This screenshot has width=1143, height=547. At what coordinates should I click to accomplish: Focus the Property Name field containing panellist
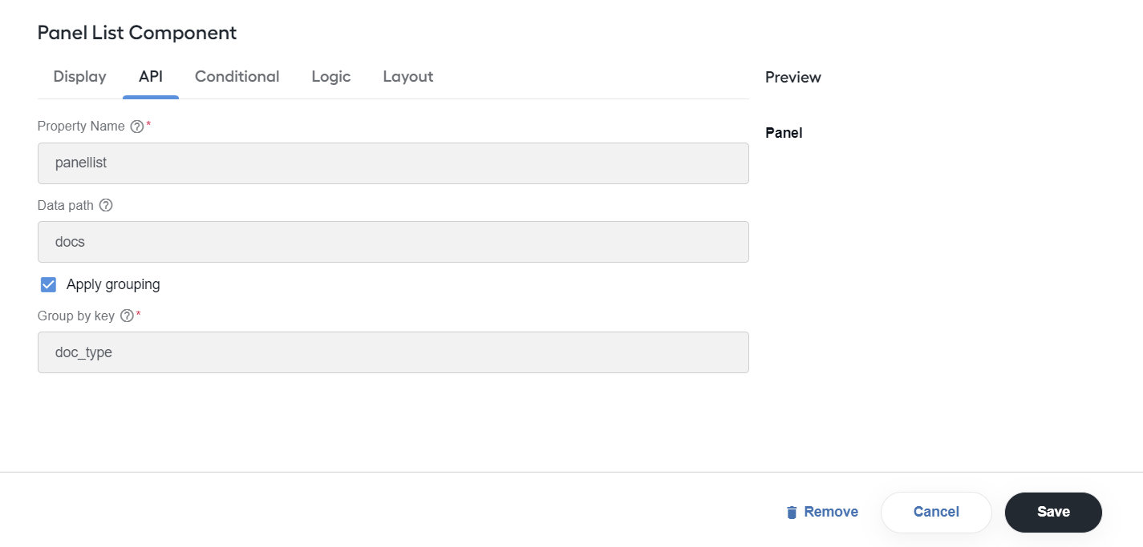[393, 163]
